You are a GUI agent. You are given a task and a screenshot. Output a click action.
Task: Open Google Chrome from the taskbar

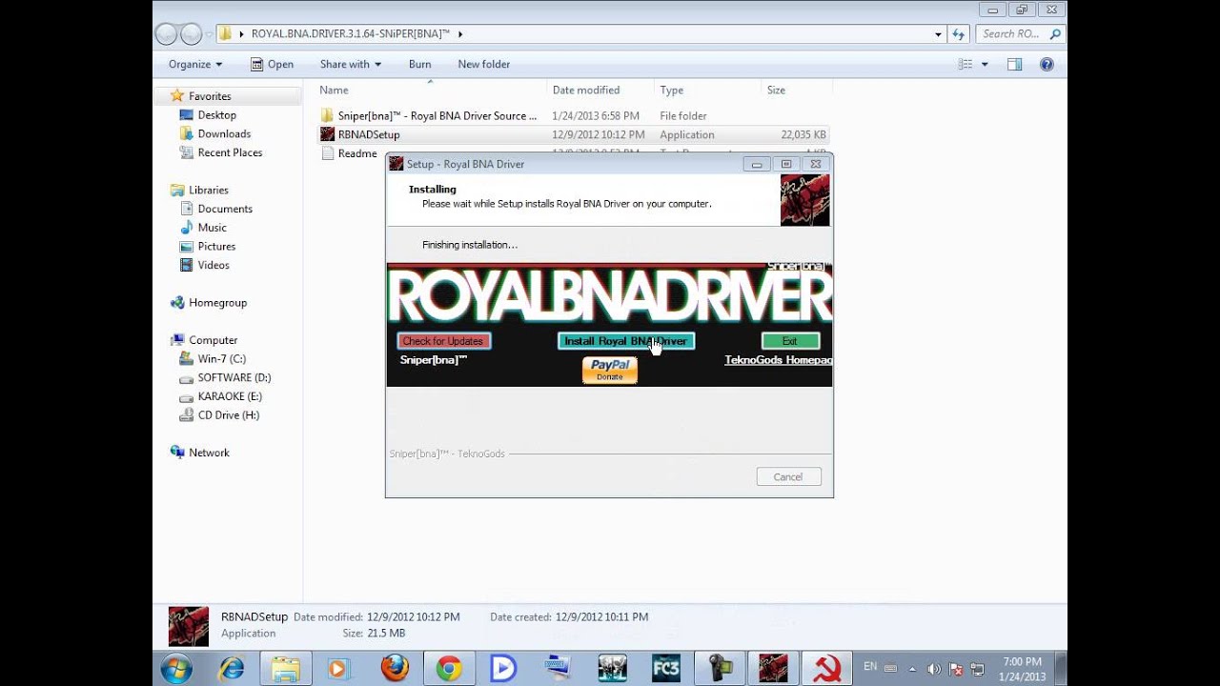pos(449,669)
